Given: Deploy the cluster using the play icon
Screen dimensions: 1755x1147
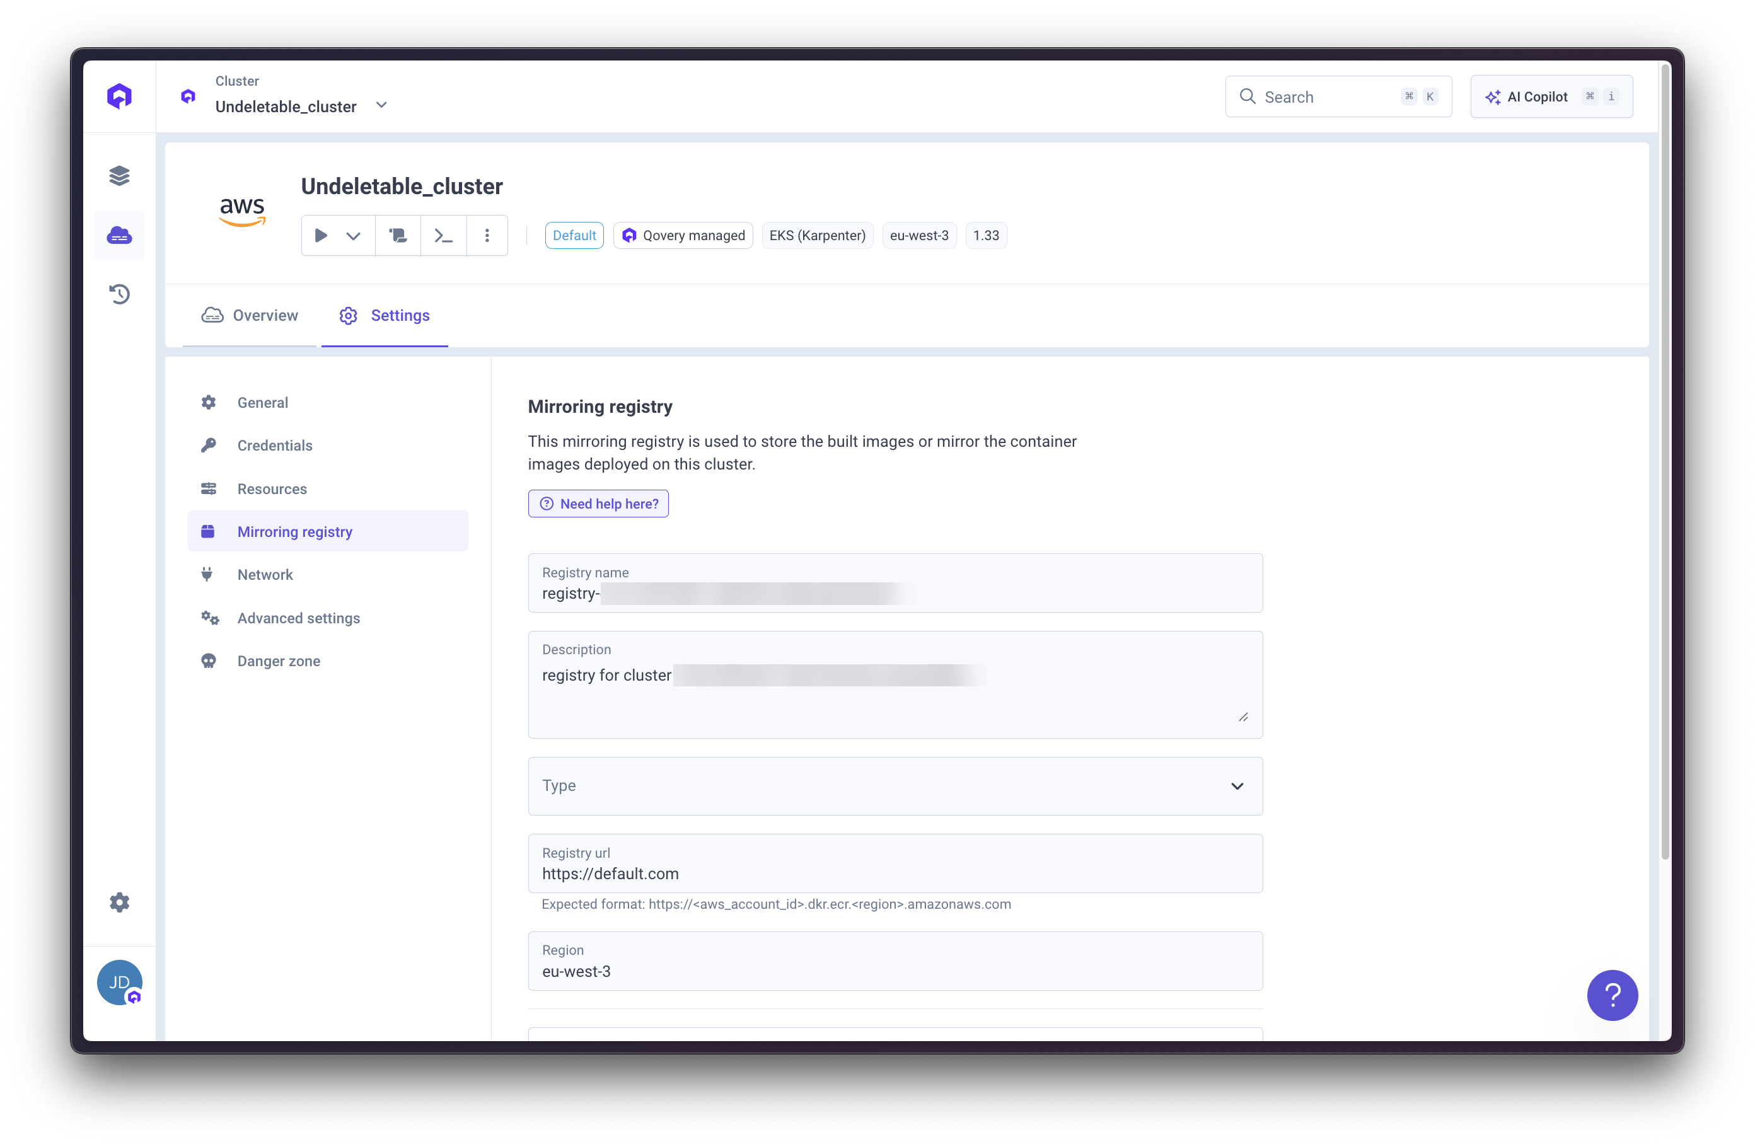Looking at the screenshot, I should pyautogui.click(x=321, y=234).
